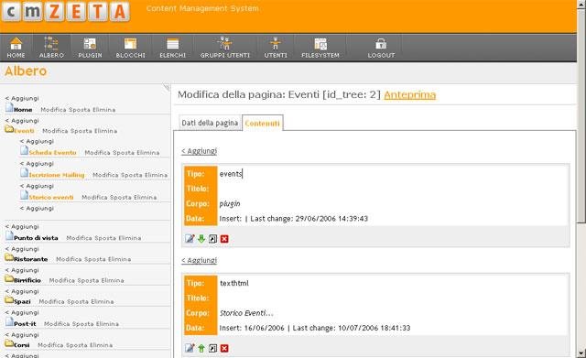Click the 'Albero' page heading

coord(26,71)
